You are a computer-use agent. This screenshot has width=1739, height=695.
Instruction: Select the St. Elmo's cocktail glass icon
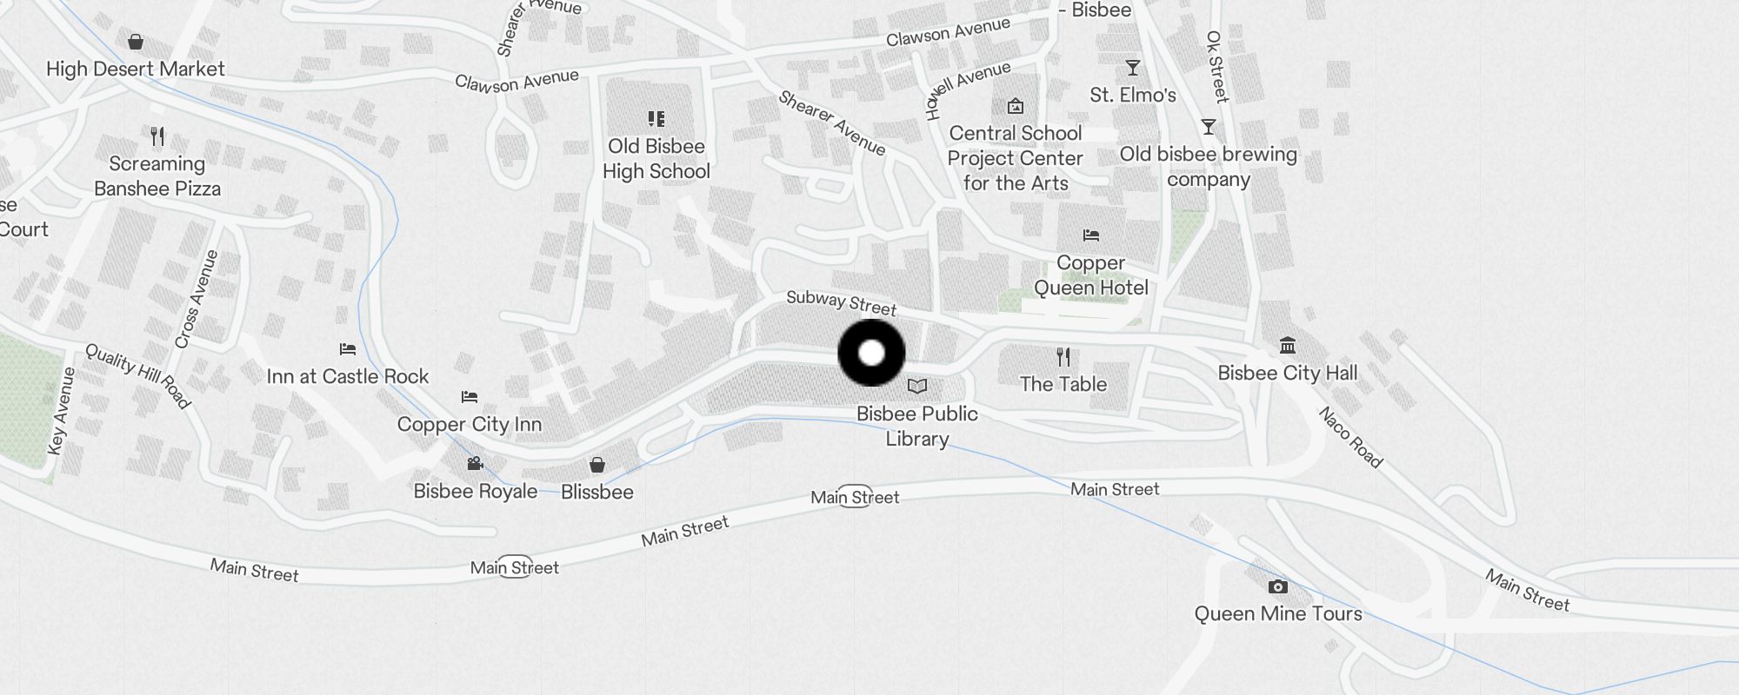[x=1132, y=68]
